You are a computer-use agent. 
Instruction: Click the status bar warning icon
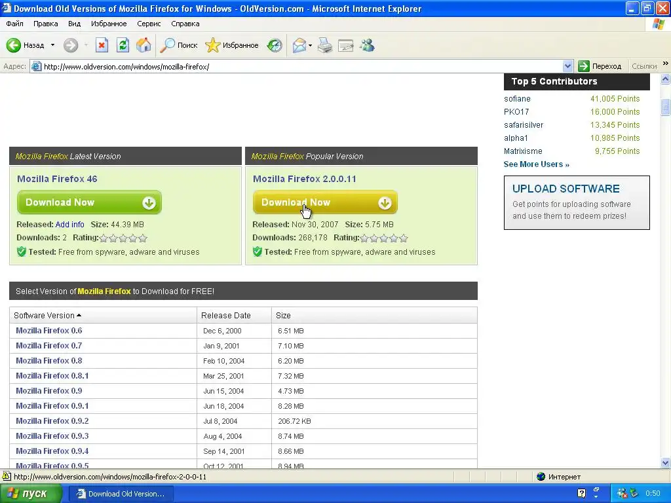pos(7,476)
